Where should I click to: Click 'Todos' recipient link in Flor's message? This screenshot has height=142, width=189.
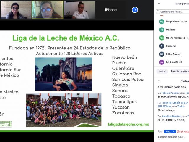pos(181,106)
